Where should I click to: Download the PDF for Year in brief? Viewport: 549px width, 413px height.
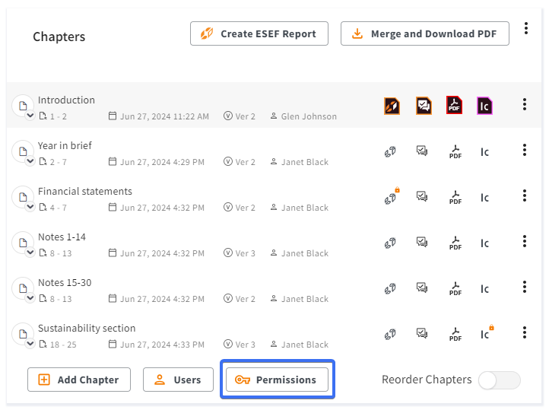pyautogui.click(x=455, y=151)
